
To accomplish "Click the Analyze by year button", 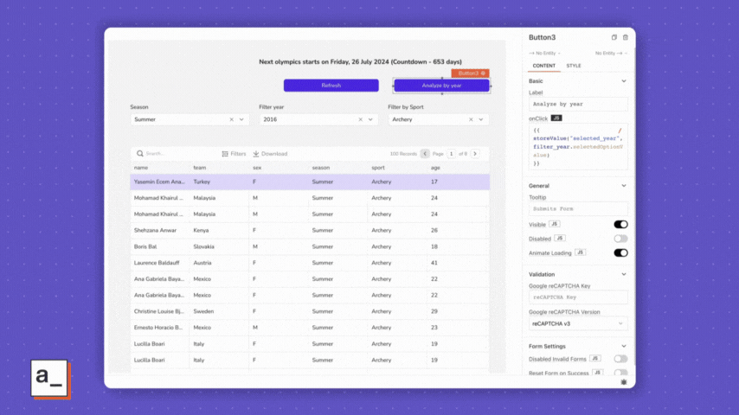I will (441, 86).
